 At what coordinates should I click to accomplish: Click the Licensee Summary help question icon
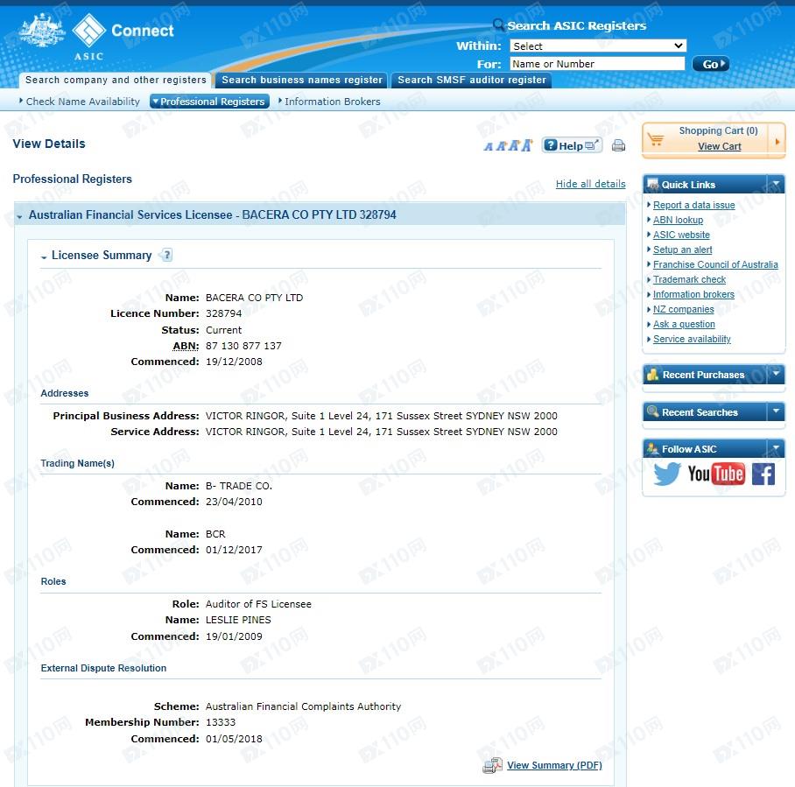(166, 256)
